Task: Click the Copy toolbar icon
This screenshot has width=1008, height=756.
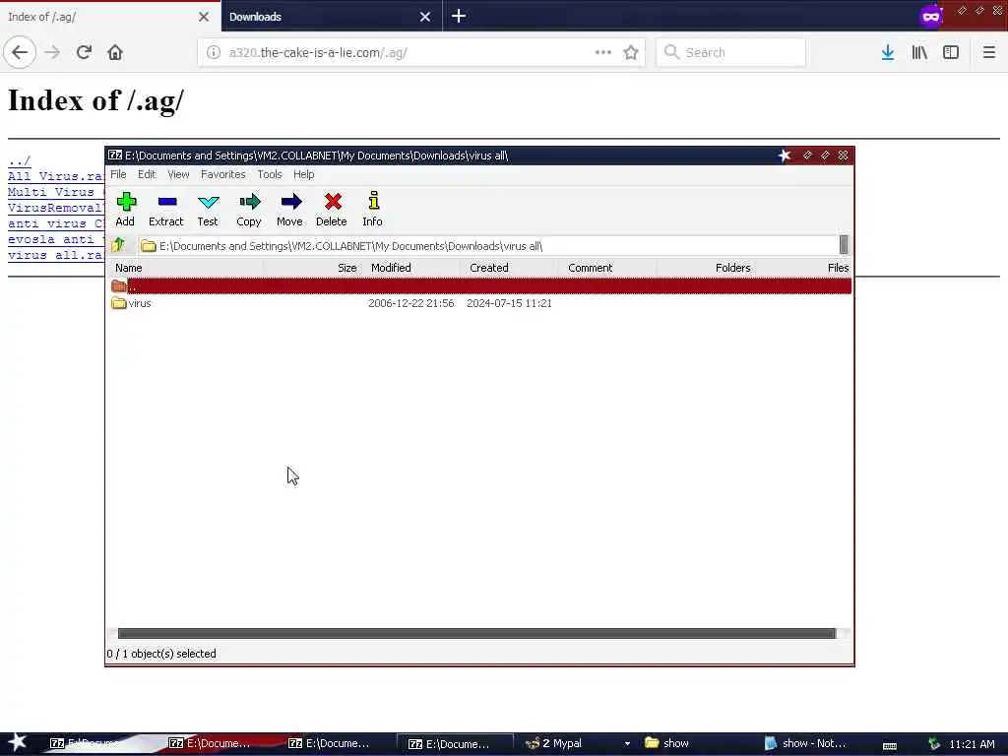Action: pyautogui.click(x=249, y=210)
